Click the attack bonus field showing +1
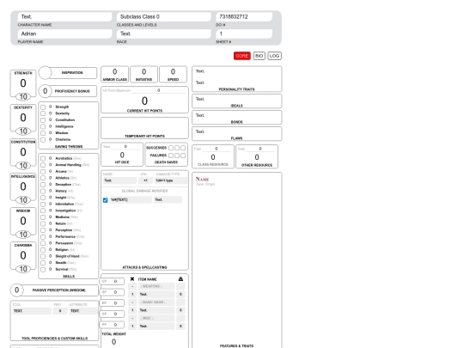Viewport: 464px width, 348px height. [x=145, y=180]
